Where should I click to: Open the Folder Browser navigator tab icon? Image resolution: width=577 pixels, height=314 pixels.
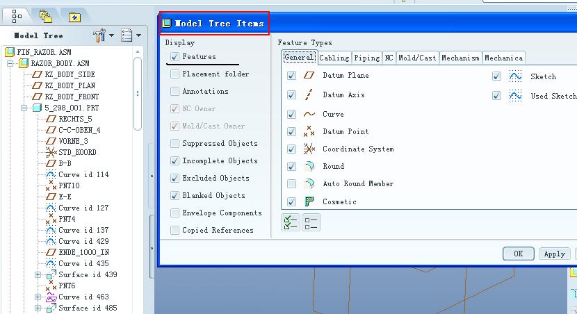click(x=45, y=16)
